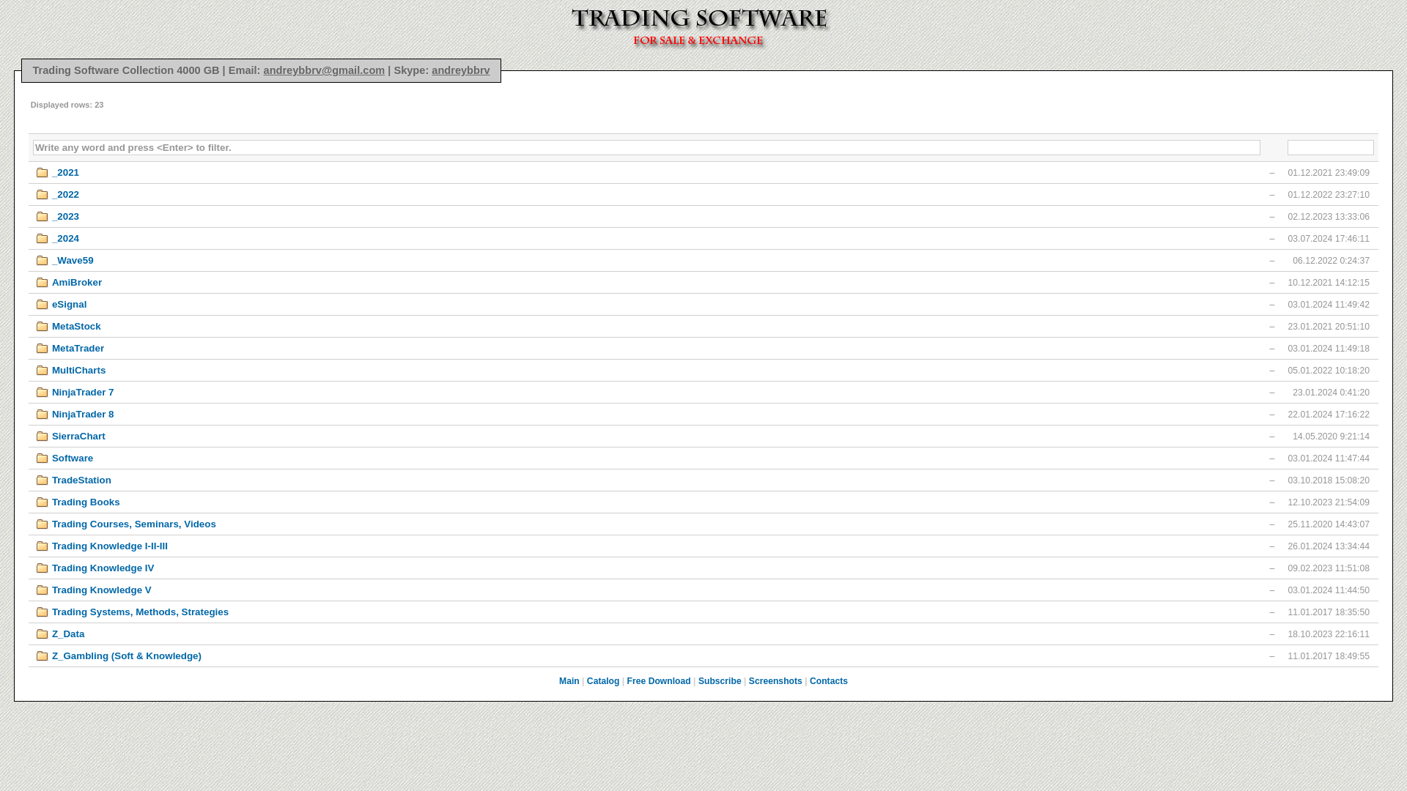1407x791 pixels.
Task: Click the andreybbrv@gmail.com email link
Action: pos(323,70)
